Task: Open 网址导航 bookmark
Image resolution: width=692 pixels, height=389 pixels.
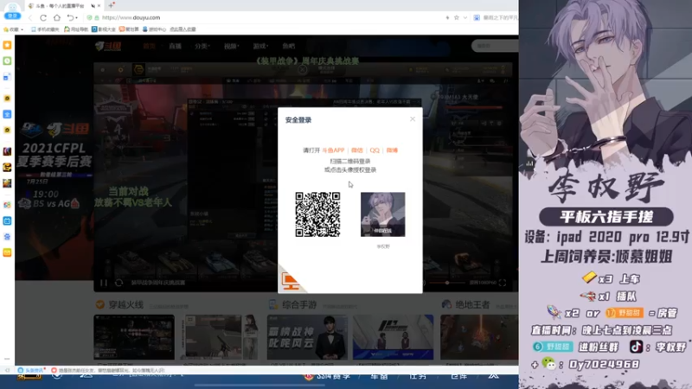Action: pyautogui.click(x=76, y=29)
